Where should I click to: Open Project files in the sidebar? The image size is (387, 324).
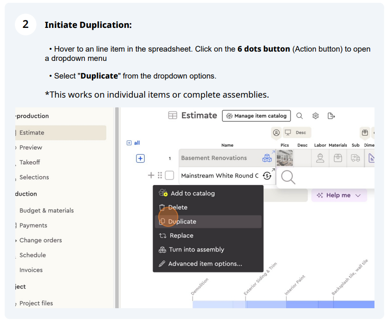(x=36, y=303)
